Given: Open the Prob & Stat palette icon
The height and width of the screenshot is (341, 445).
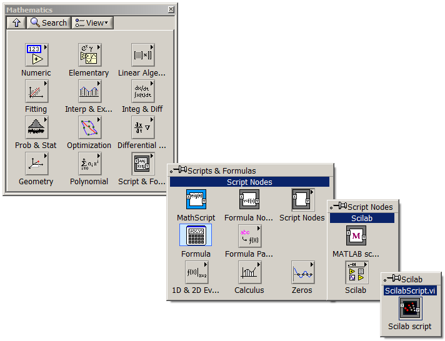Looking at the screenshot, I should pos(37,127).
